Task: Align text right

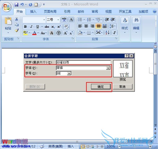Action: tap(92, 26)
